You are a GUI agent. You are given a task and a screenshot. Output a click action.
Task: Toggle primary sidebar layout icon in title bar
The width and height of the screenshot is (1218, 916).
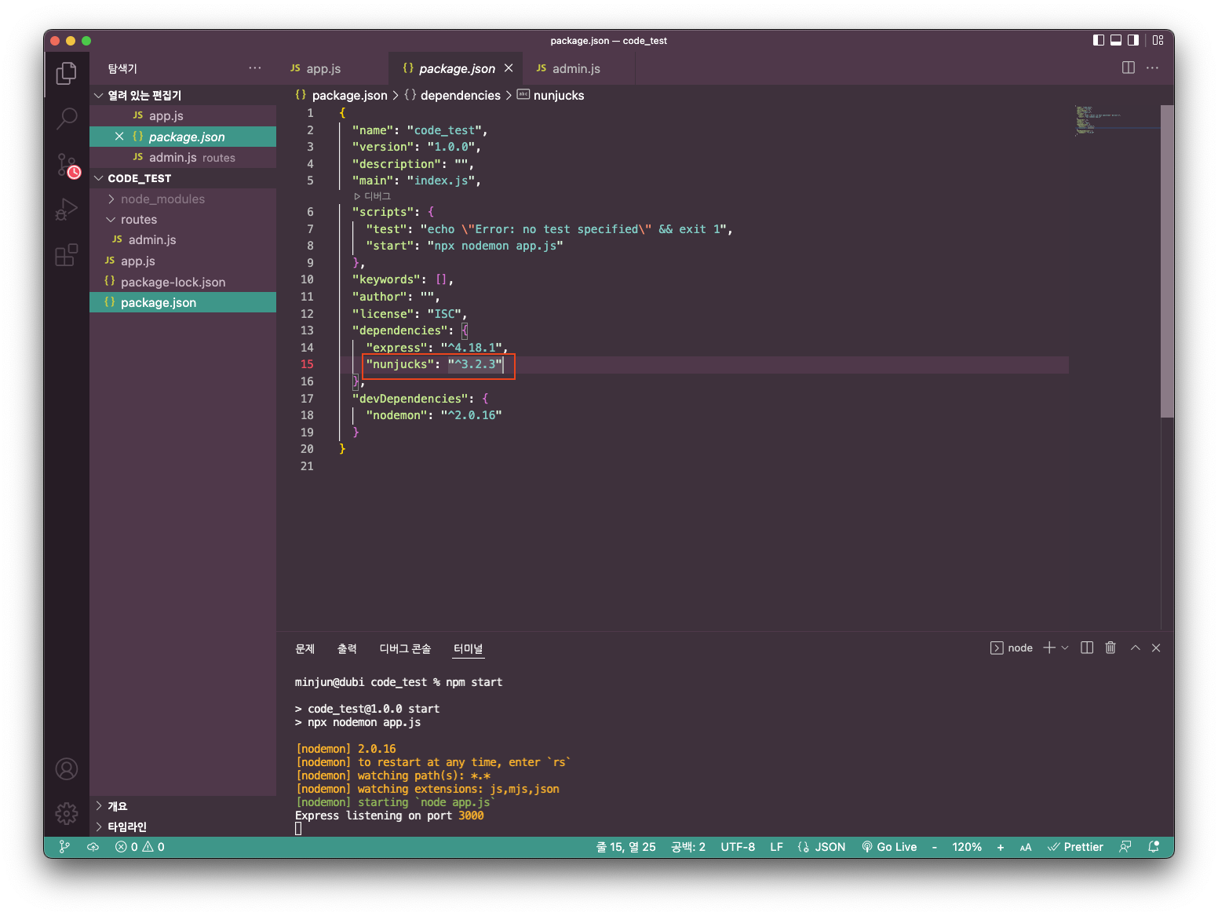(1099, 40)
